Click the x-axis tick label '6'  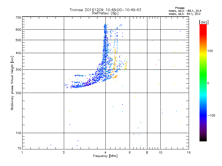(x=130, y=152)
